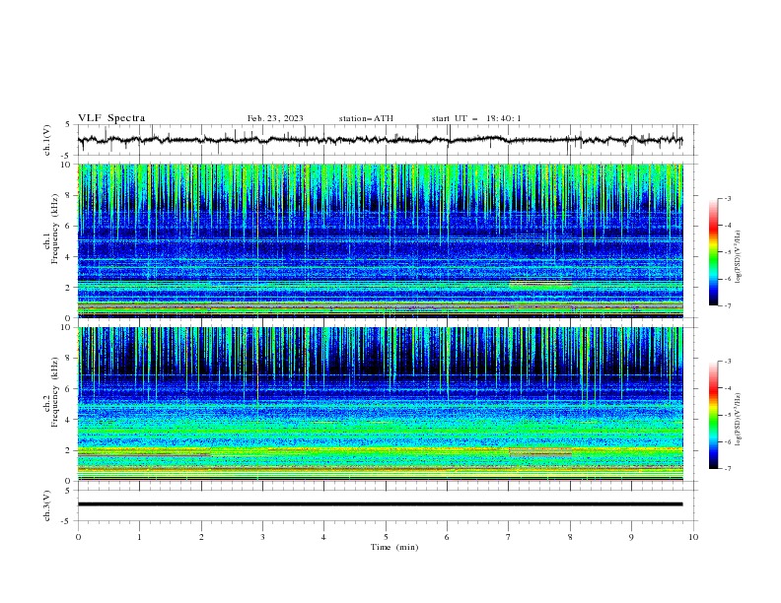The image size is (781, 603).
Task: Click the ch.1 frequency axis "8" tick label
Action: pyautogui.click(x=68, y=195)
